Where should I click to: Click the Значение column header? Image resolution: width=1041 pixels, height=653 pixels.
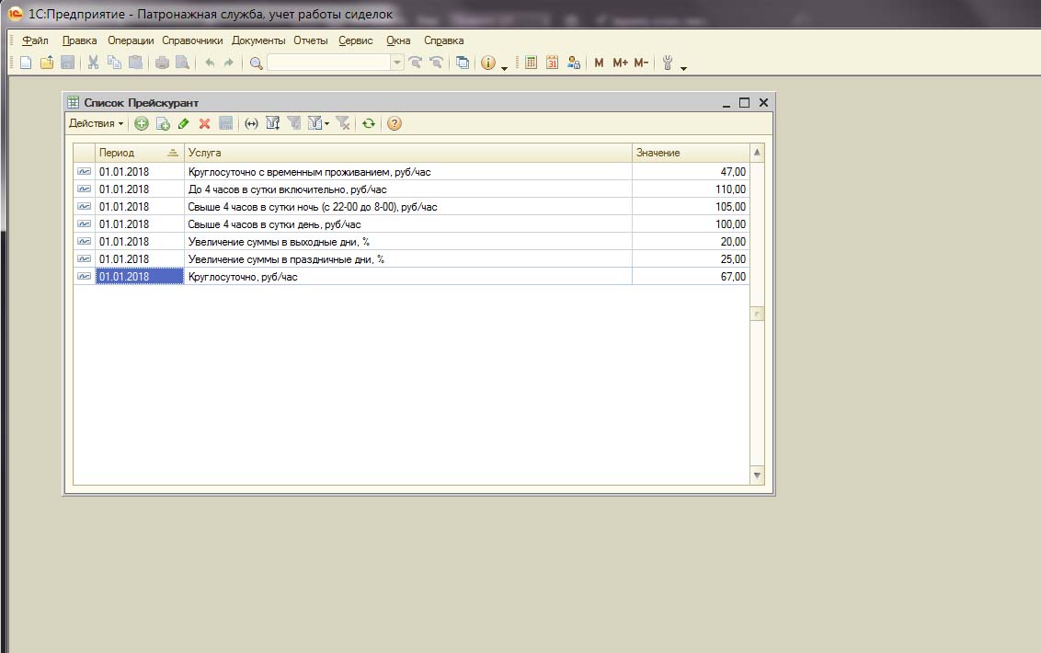pyautogui.click(x=691, y=153)
